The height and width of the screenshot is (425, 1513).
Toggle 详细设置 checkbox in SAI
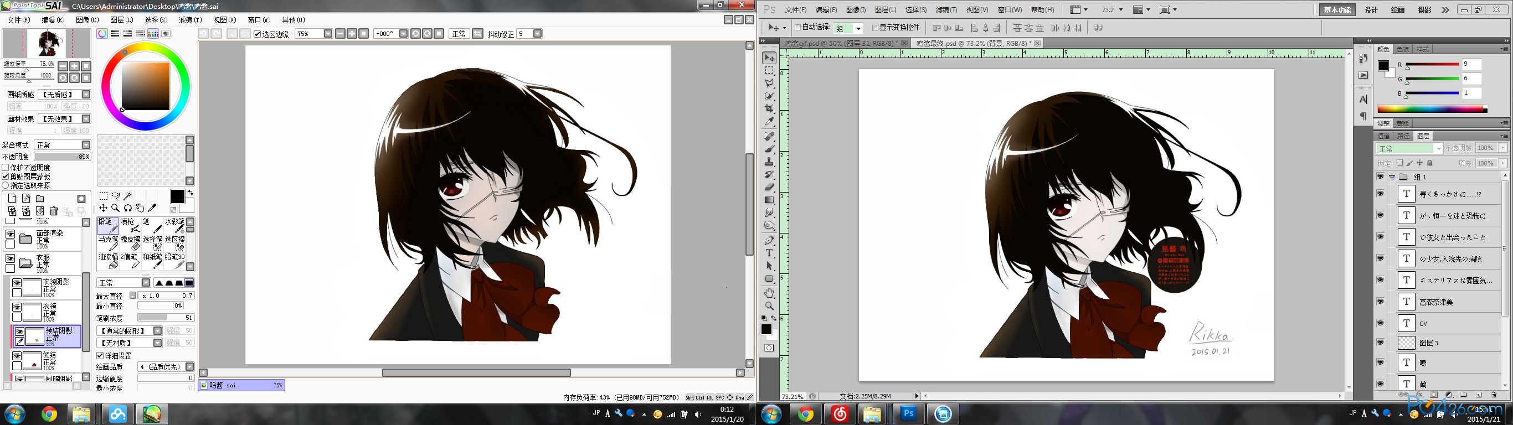(x=100, y=356)
